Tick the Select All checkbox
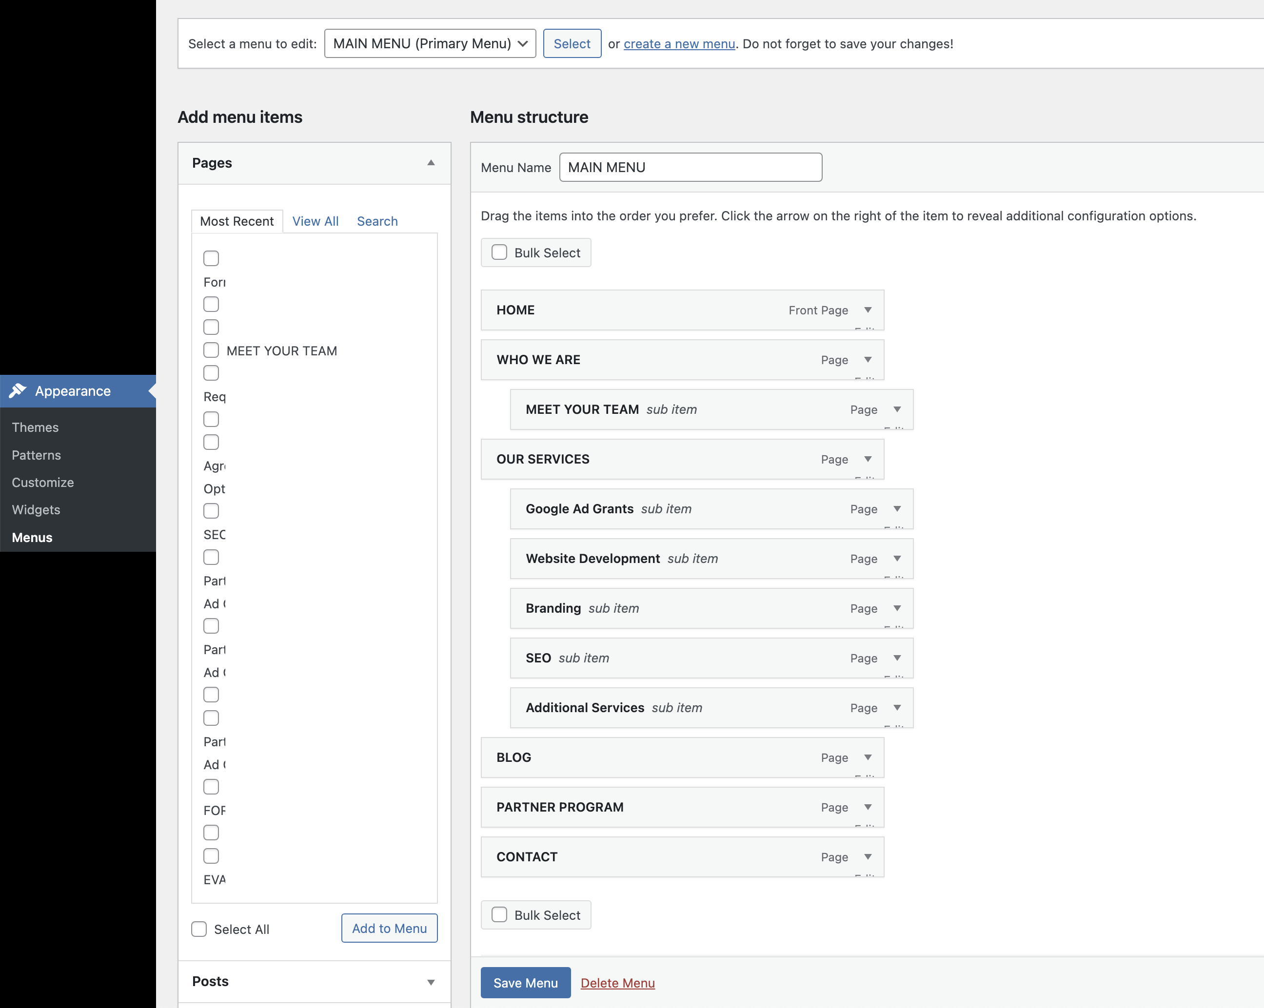 pyautogui.click(x=199, y=929)
